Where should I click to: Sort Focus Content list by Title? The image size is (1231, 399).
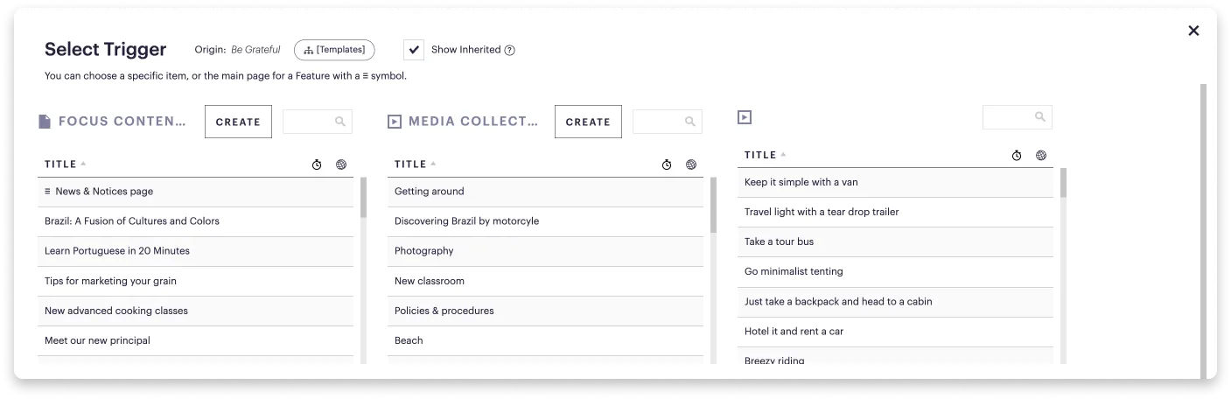click(66, 164)
